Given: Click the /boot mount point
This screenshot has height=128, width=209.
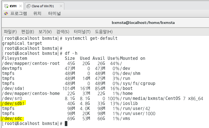Looking at the screenshot, I should pyautogui.click(x=126, y=88).
